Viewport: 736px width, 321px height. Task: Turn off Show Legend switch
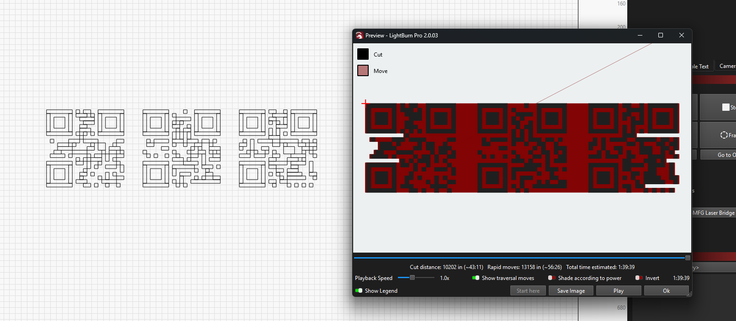359,291
